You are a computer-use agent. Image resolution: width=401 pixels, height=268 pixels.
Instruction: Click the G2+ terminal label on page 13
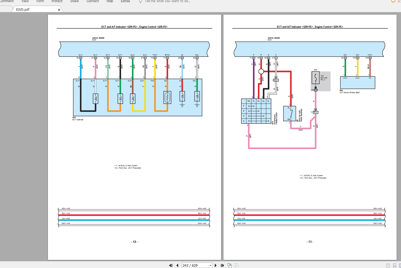point(345,55)
